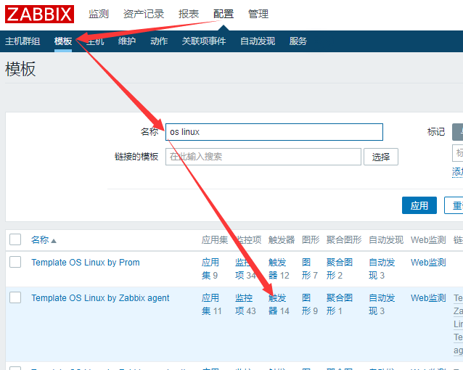Image resolution: width=463 pixels, height=370 pixels.
Task: Click the ZABBIX logo
Action: click(x=40, y=14)
